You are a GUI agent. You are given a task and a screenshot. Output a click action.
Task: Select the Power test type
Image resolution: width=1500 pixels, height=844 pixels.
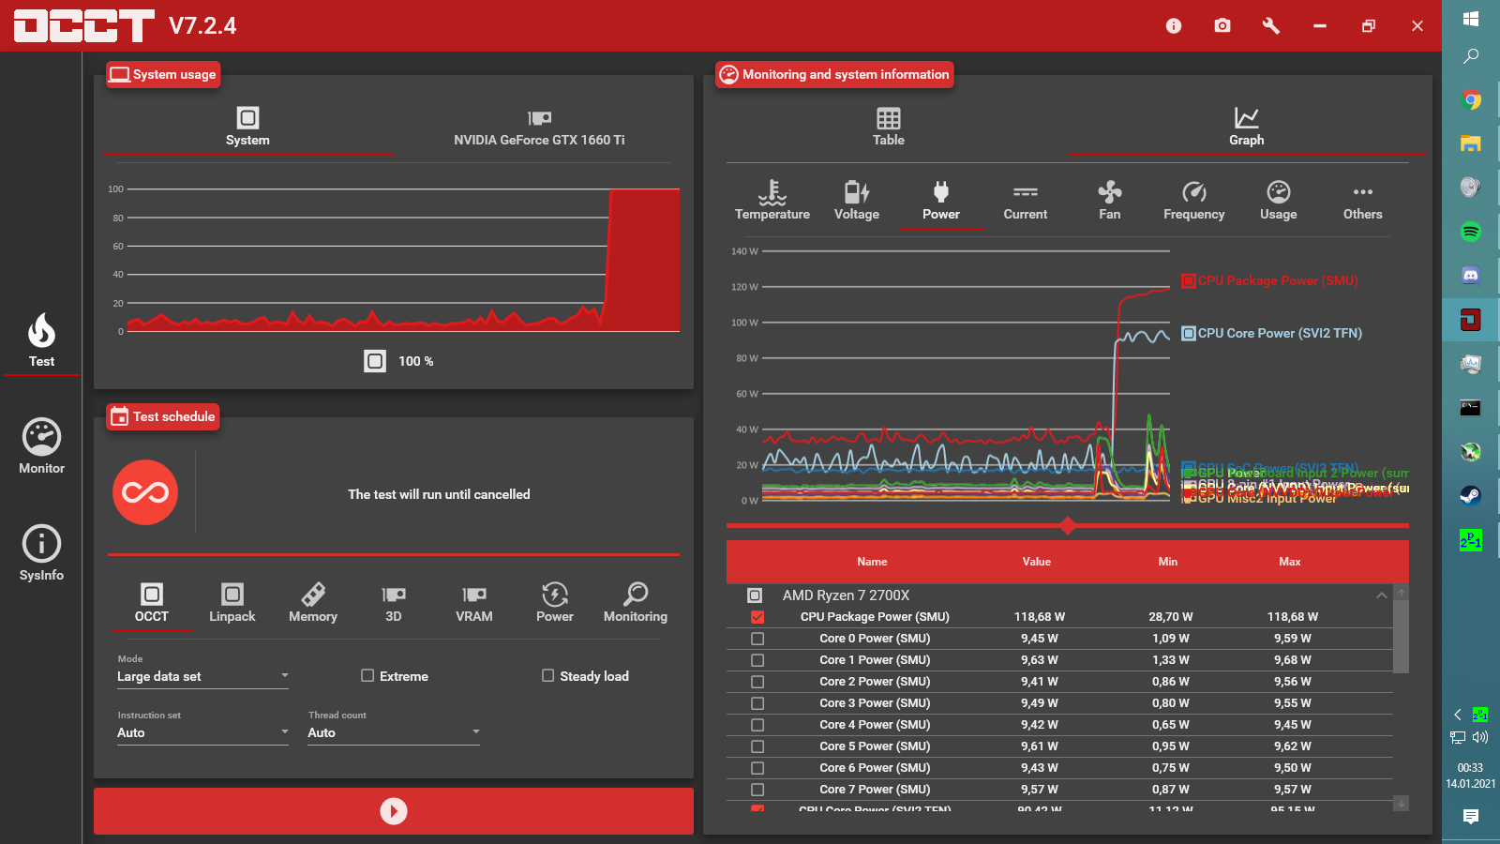[x=555, y=603]
